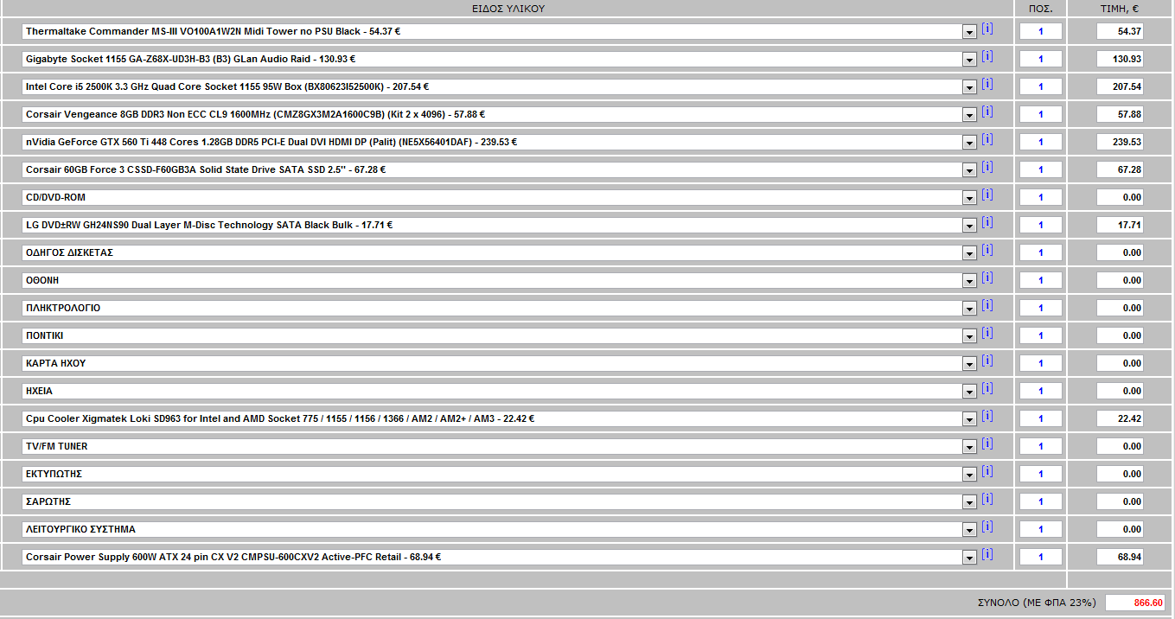Expand the Cpu Cooler Xigmatek dropdown
Viewport: 1175px width, 619px height.
point(968,419)
